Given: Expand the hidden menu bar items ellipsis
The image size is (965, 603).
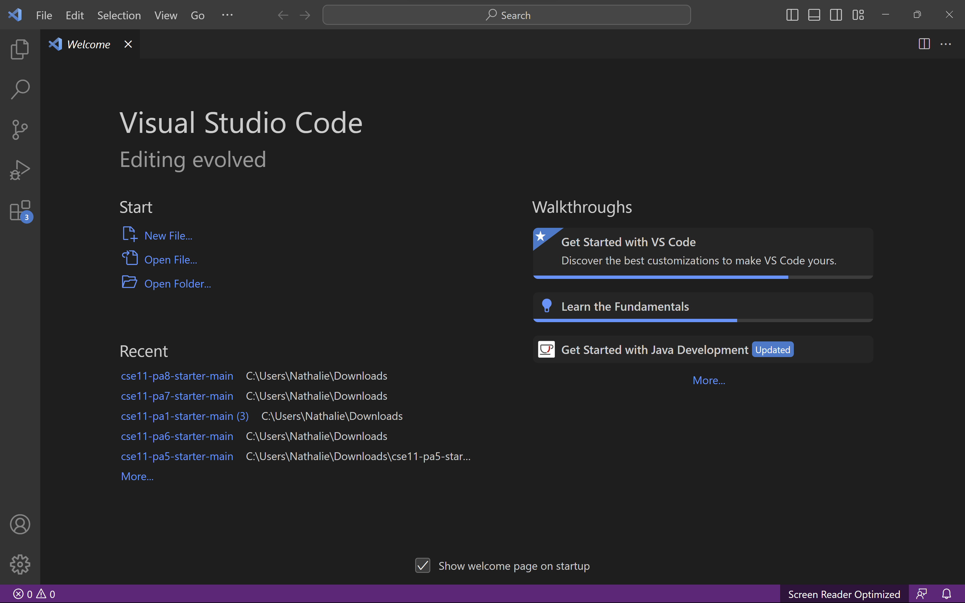Looking at the screenshot, I should (x=227, y=15).
